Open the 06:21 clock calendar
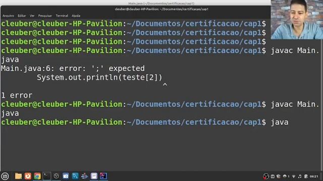 314,176
